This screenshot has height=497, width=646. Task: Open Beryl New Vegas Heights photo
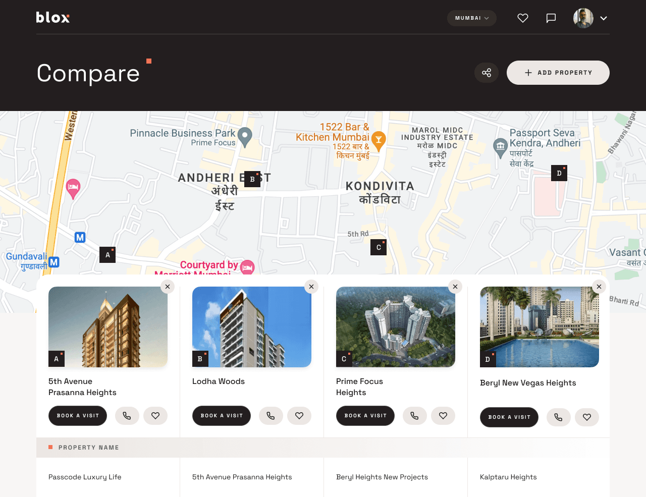coord(540,327)
